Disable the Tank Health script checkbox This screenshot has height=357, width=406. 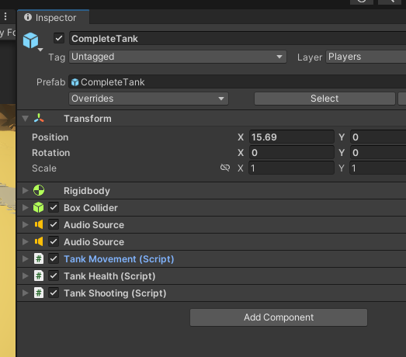pos(54,276)
